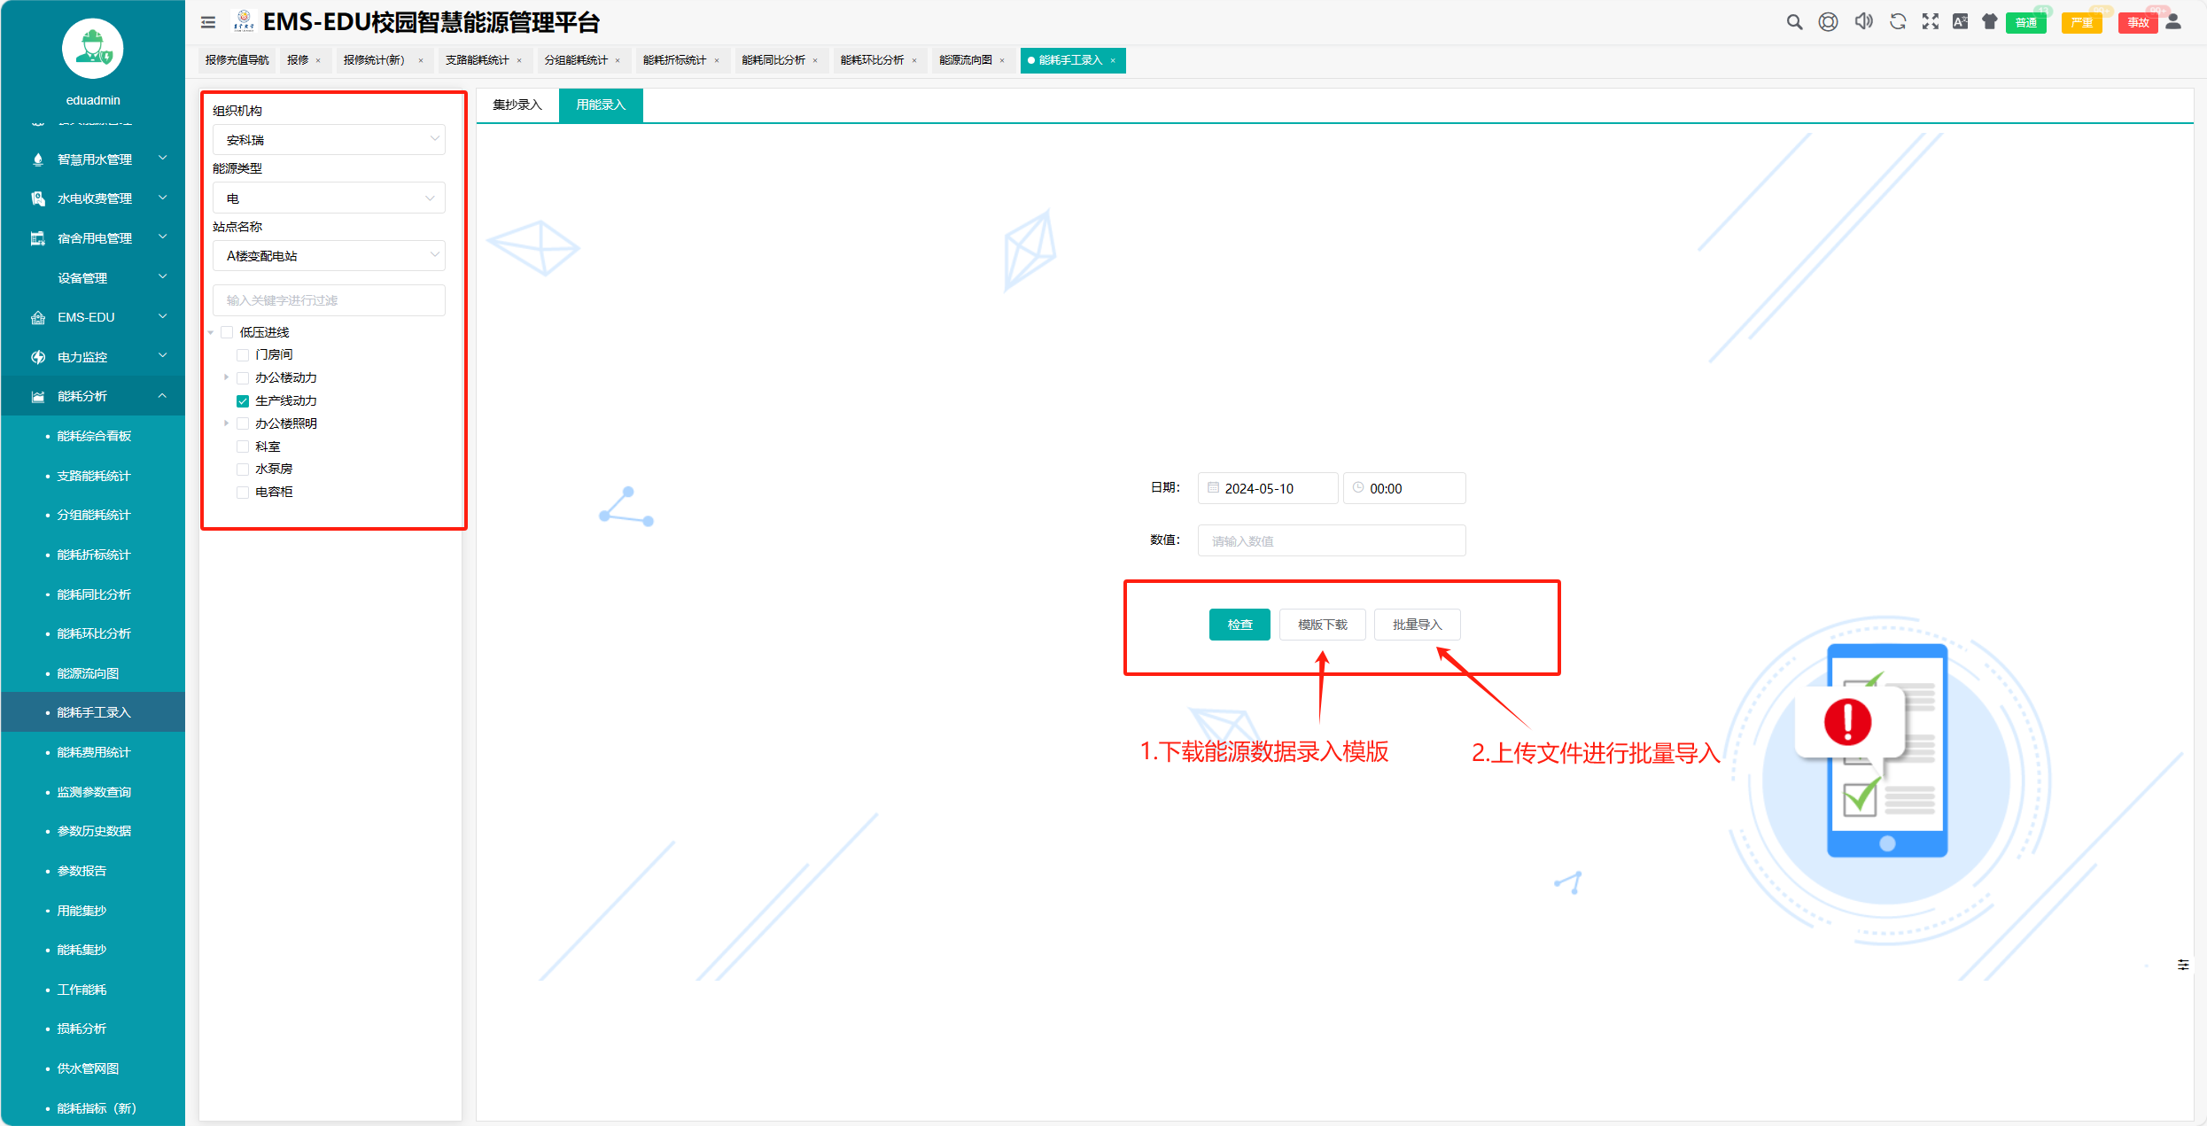Click the speaker sound icon
Screen dimensions: 2207x1126
pos(1863,22)
